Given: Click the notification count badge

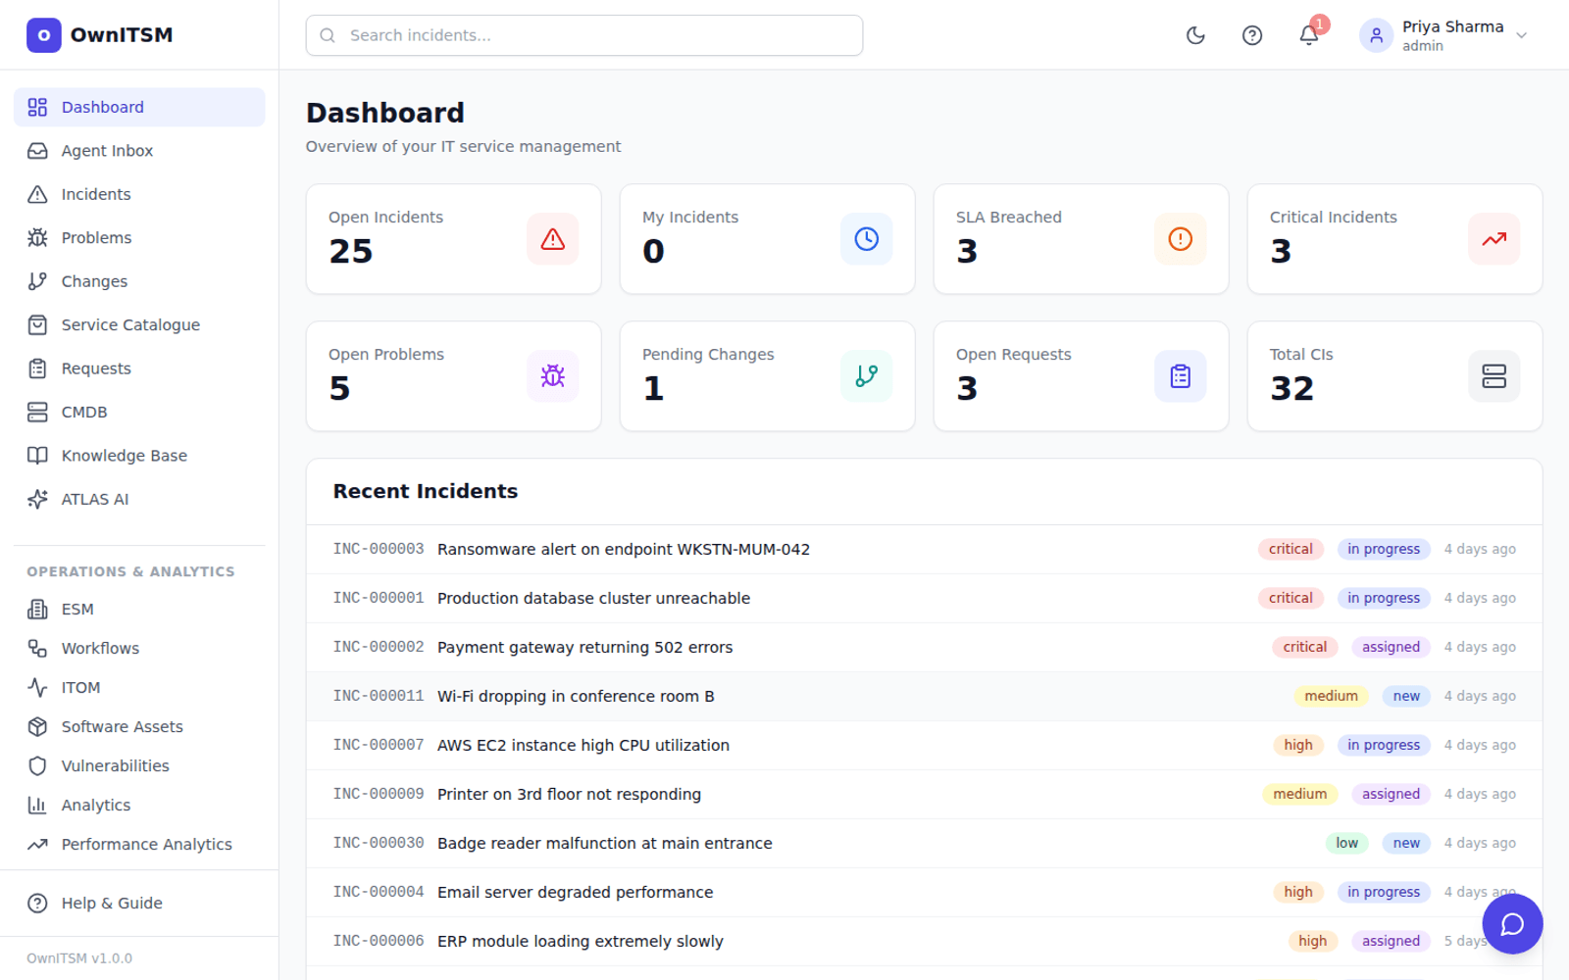Looking at the screenshot, I should pyautogui.click(x=1320, y=24).
